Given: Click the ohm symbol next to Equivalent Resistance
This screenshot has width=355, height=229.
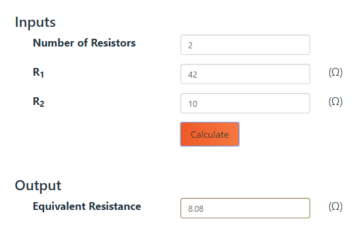Looking at the screenshot, I should point(335,207).
